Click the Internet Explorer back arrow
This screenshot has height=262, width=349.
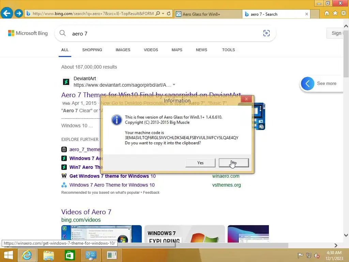point(6,13)
